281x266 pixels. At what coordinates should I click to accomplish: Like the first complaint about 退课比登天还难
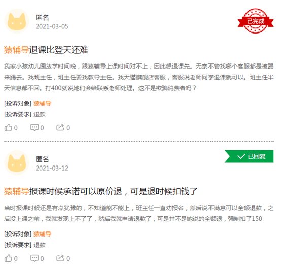(11, 128)
